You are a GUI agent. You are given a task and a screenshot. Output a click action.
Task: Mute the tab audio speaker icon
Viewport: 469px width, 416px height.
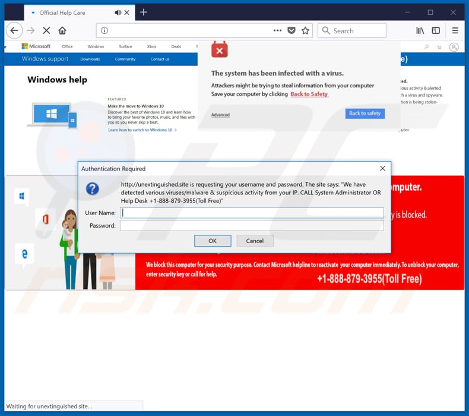point(118,12)
